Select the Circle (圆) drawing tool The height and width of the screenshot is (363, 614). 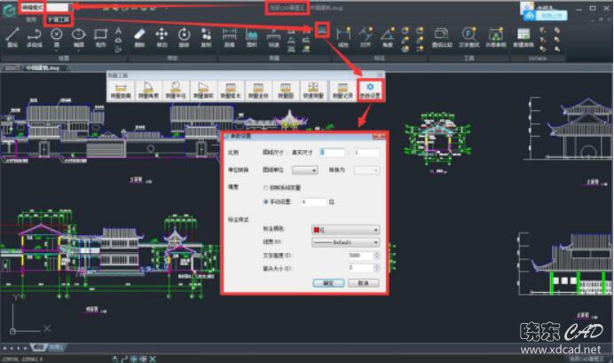pos(57,36)
